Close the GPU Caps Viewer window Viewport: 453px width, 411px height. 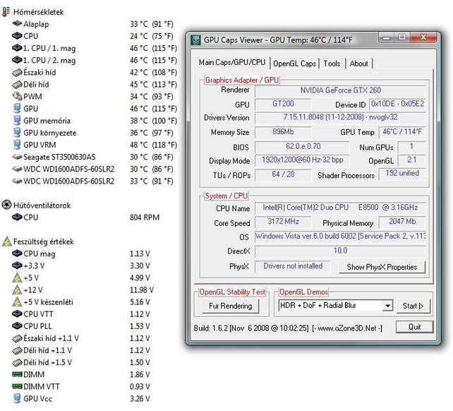[x=423, y=37]
